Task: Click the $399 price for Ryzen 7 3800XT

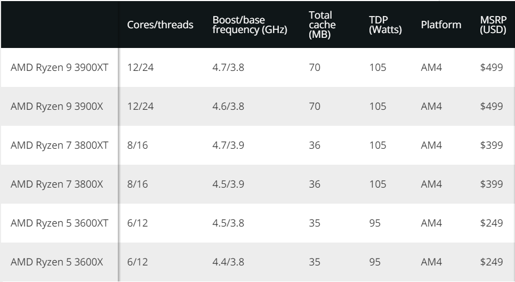Action: pos(492,145)
